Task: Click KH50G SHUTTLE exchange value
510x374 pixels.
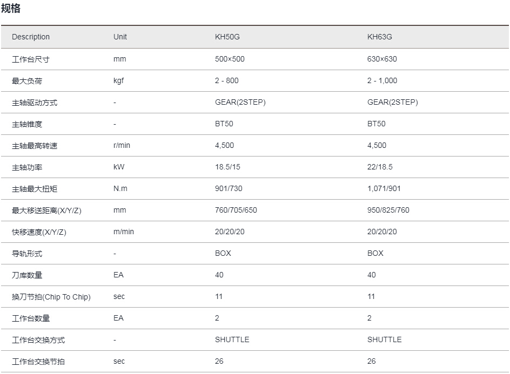Action: [x=232, y=339]
